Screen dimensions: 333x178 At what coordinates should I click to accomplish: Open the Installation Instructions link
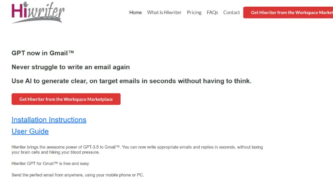coord(49,120)
